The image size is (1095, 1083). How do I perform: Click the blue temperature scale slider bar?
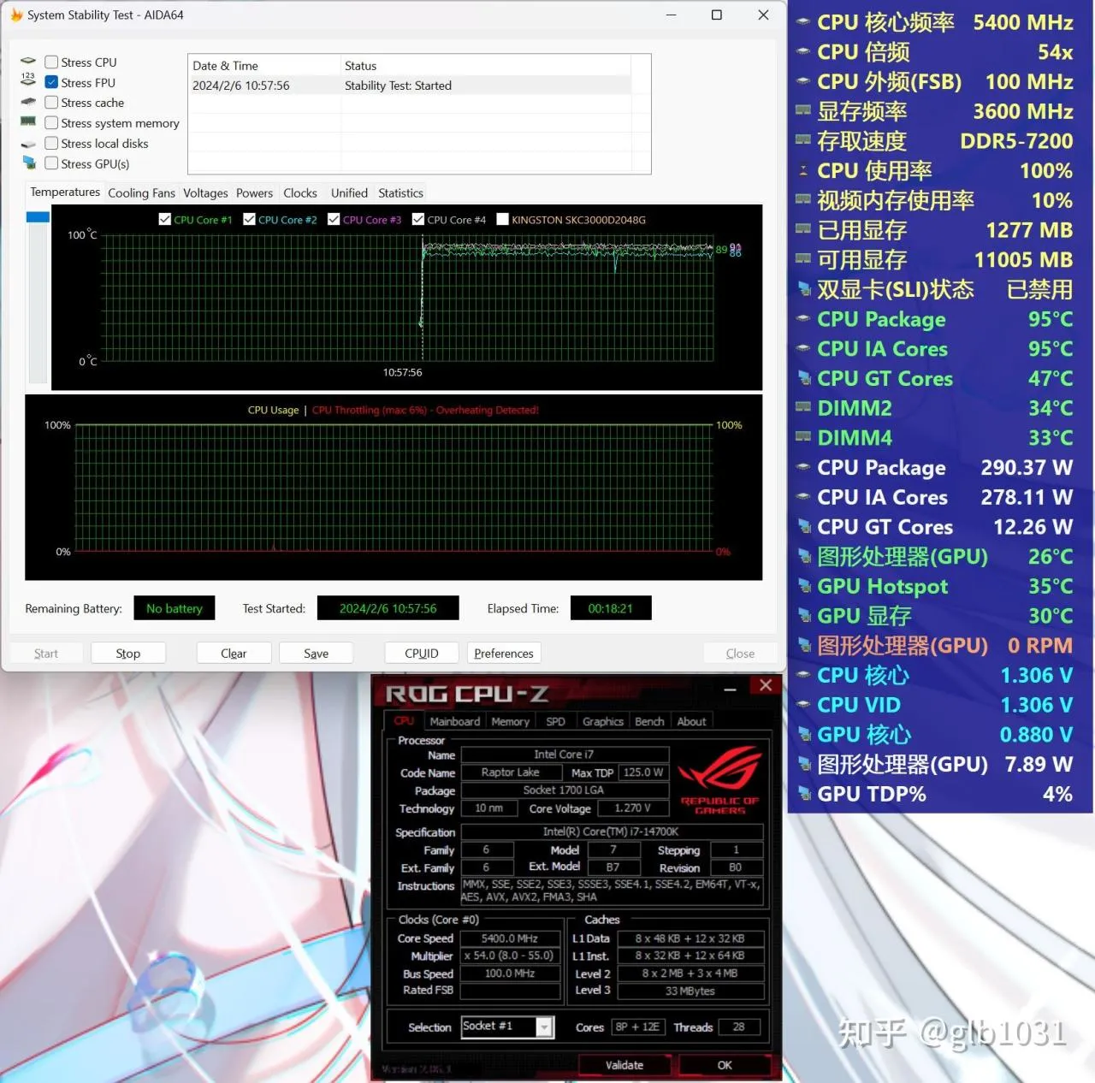[x=38, y=217]
